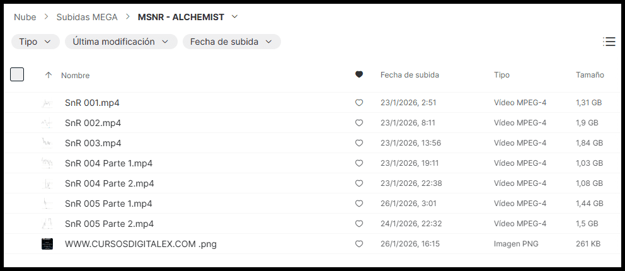
Task: Toggle favorite for SnR 005 Parte 2.mp4
Action: 359,224
